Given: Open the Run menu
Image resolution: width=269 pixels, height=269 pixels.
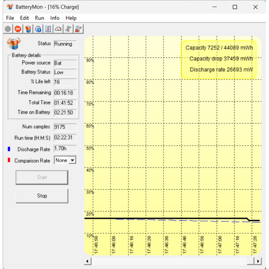Looking at the screenshot, I should 40,18.
